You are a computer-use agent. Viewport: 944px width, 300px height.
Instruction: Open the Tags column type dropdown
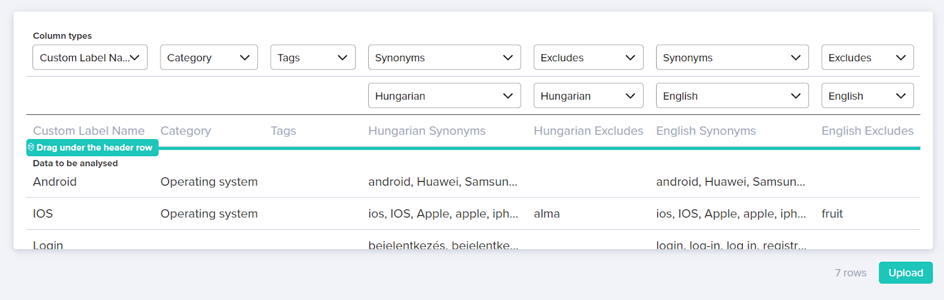click(x=313, y=58)
